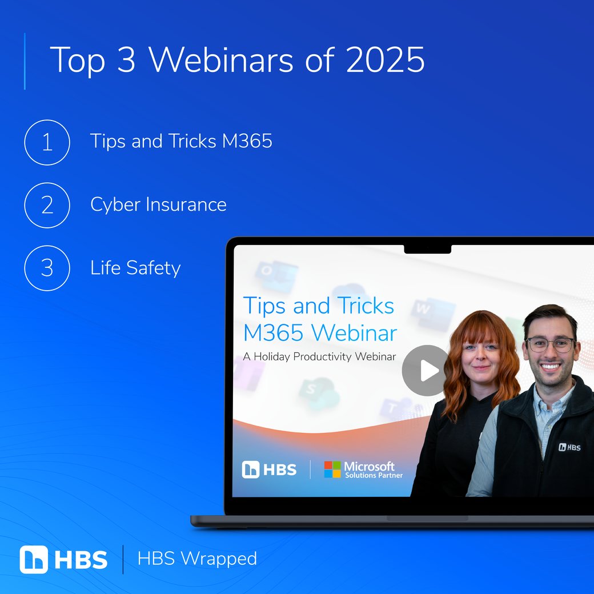Viewport: 594px width, 594px height.
Task: Click the 'Microsoft Solutions Partner' text
Action: (x=372, y=469)
